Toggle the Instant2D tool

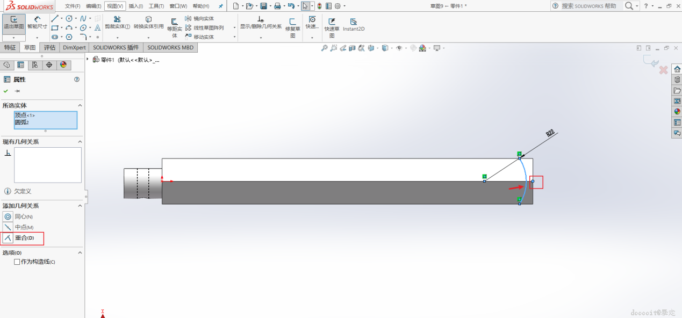coord(354,24)
